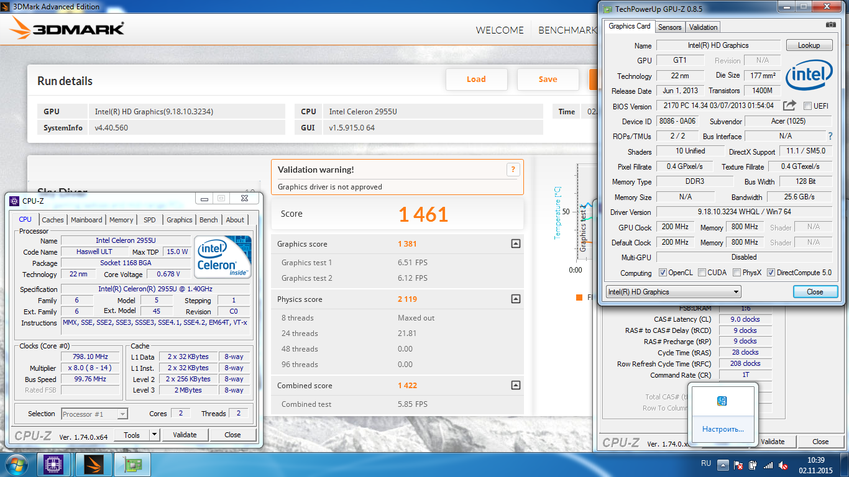
Task: Click the Load button in Run details
Action: (477, 79)
